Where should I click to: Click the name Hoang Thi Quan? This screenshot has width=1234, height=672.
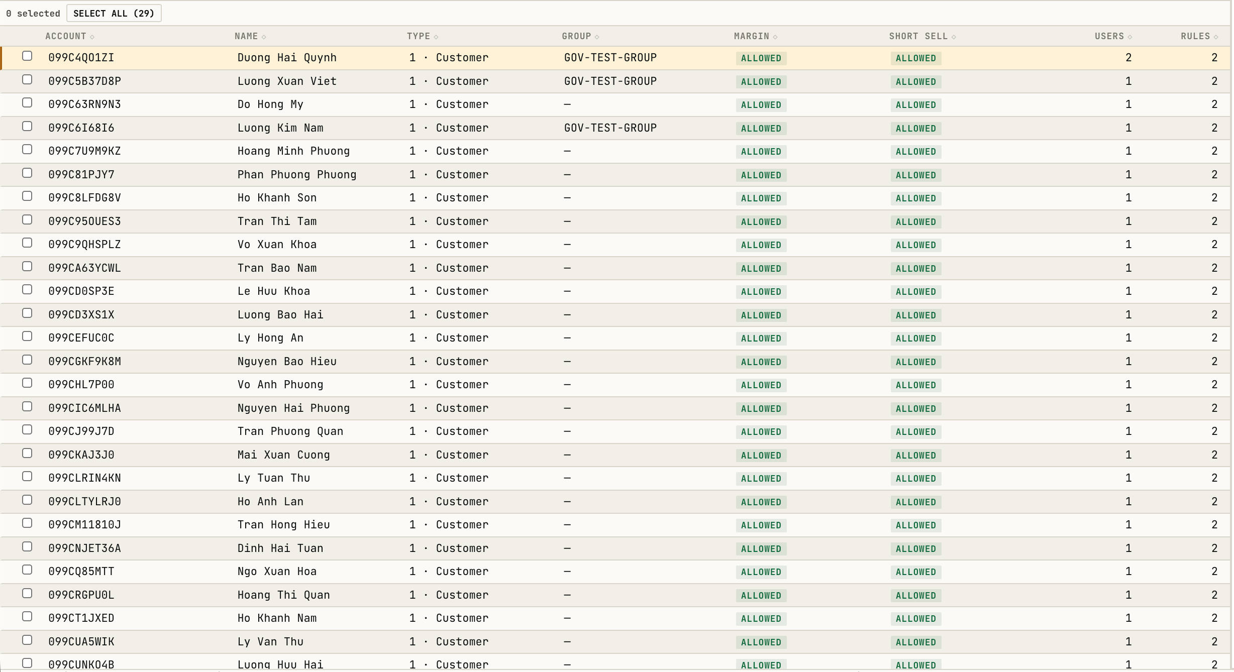pos(284,595)
